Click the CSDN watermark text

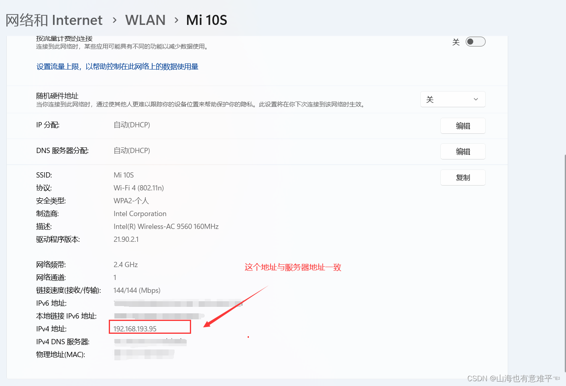coord(514,378)
